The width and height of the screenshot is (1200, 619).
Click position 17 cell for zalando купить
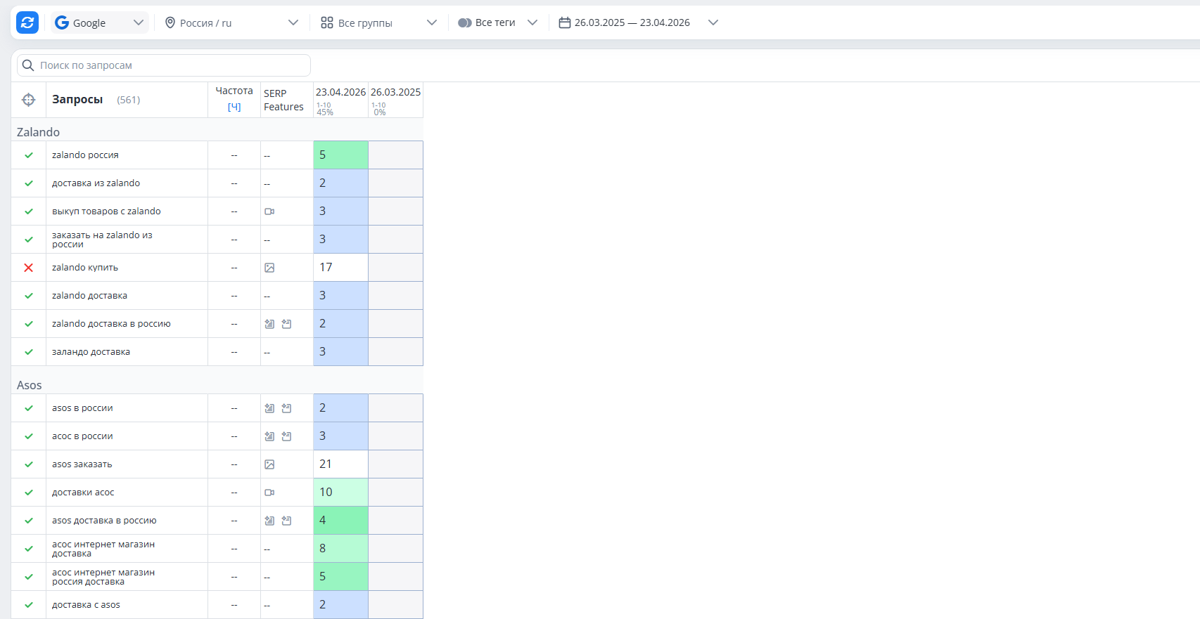340,268
